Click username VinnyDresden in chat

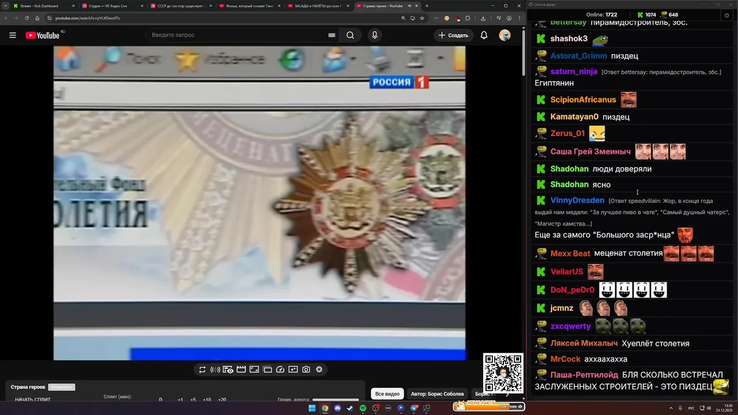pos(577,200)
